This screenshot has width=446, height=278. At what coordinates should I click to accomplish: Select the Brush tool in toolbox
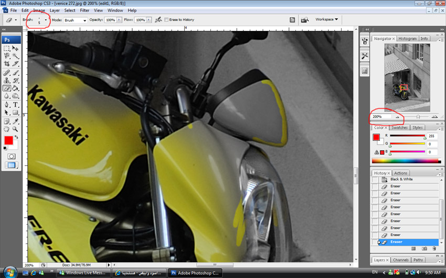point(15,73)
